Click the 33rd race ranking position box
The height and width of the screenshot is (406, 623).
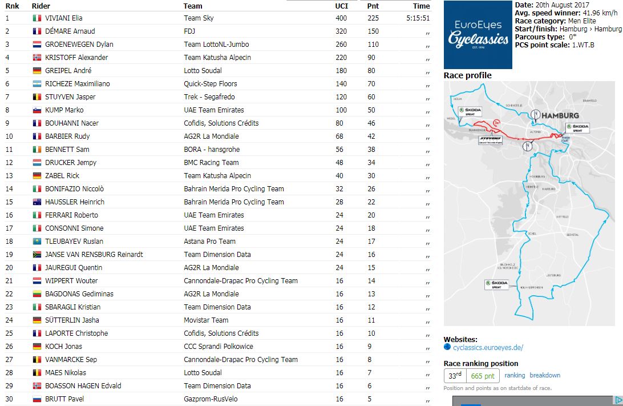pos(455,376)
